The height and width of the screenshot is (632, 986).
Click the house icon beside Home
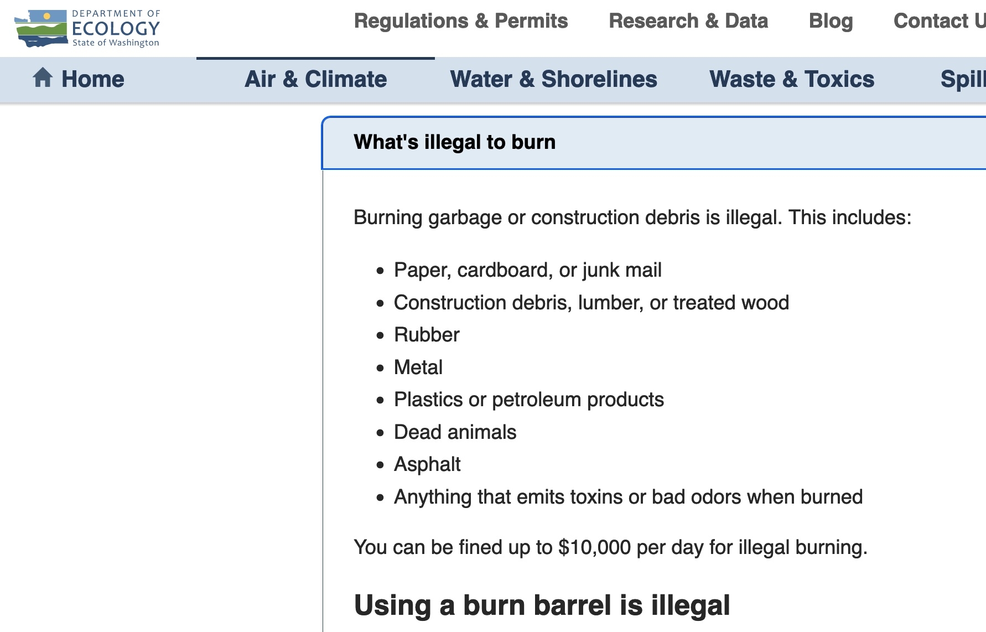pyautogui.click(x=43, y=78)
